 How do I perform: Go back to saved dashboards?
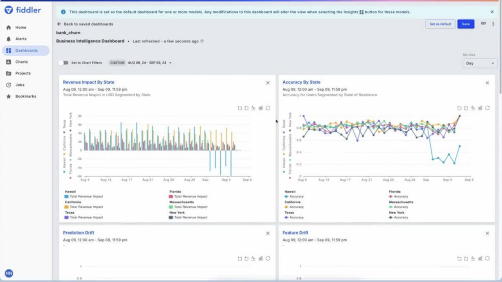tap(85, 24)
